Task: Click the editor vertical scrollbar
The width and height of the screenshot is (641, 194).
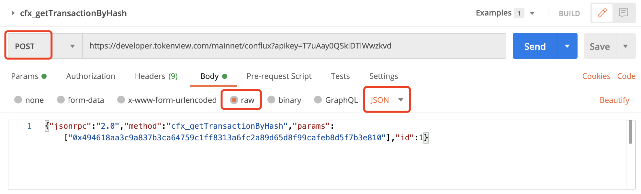Action: pyautogui.click(x=631, y=132)
